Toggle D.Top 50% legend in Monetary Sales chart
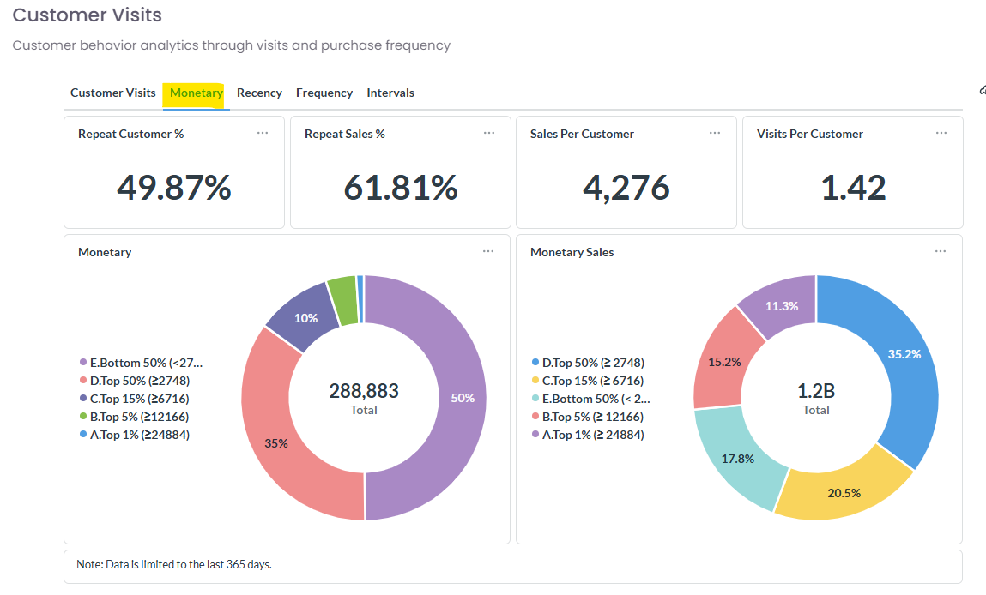The width and height of the screenshot is (986, 595). [588, 363]
